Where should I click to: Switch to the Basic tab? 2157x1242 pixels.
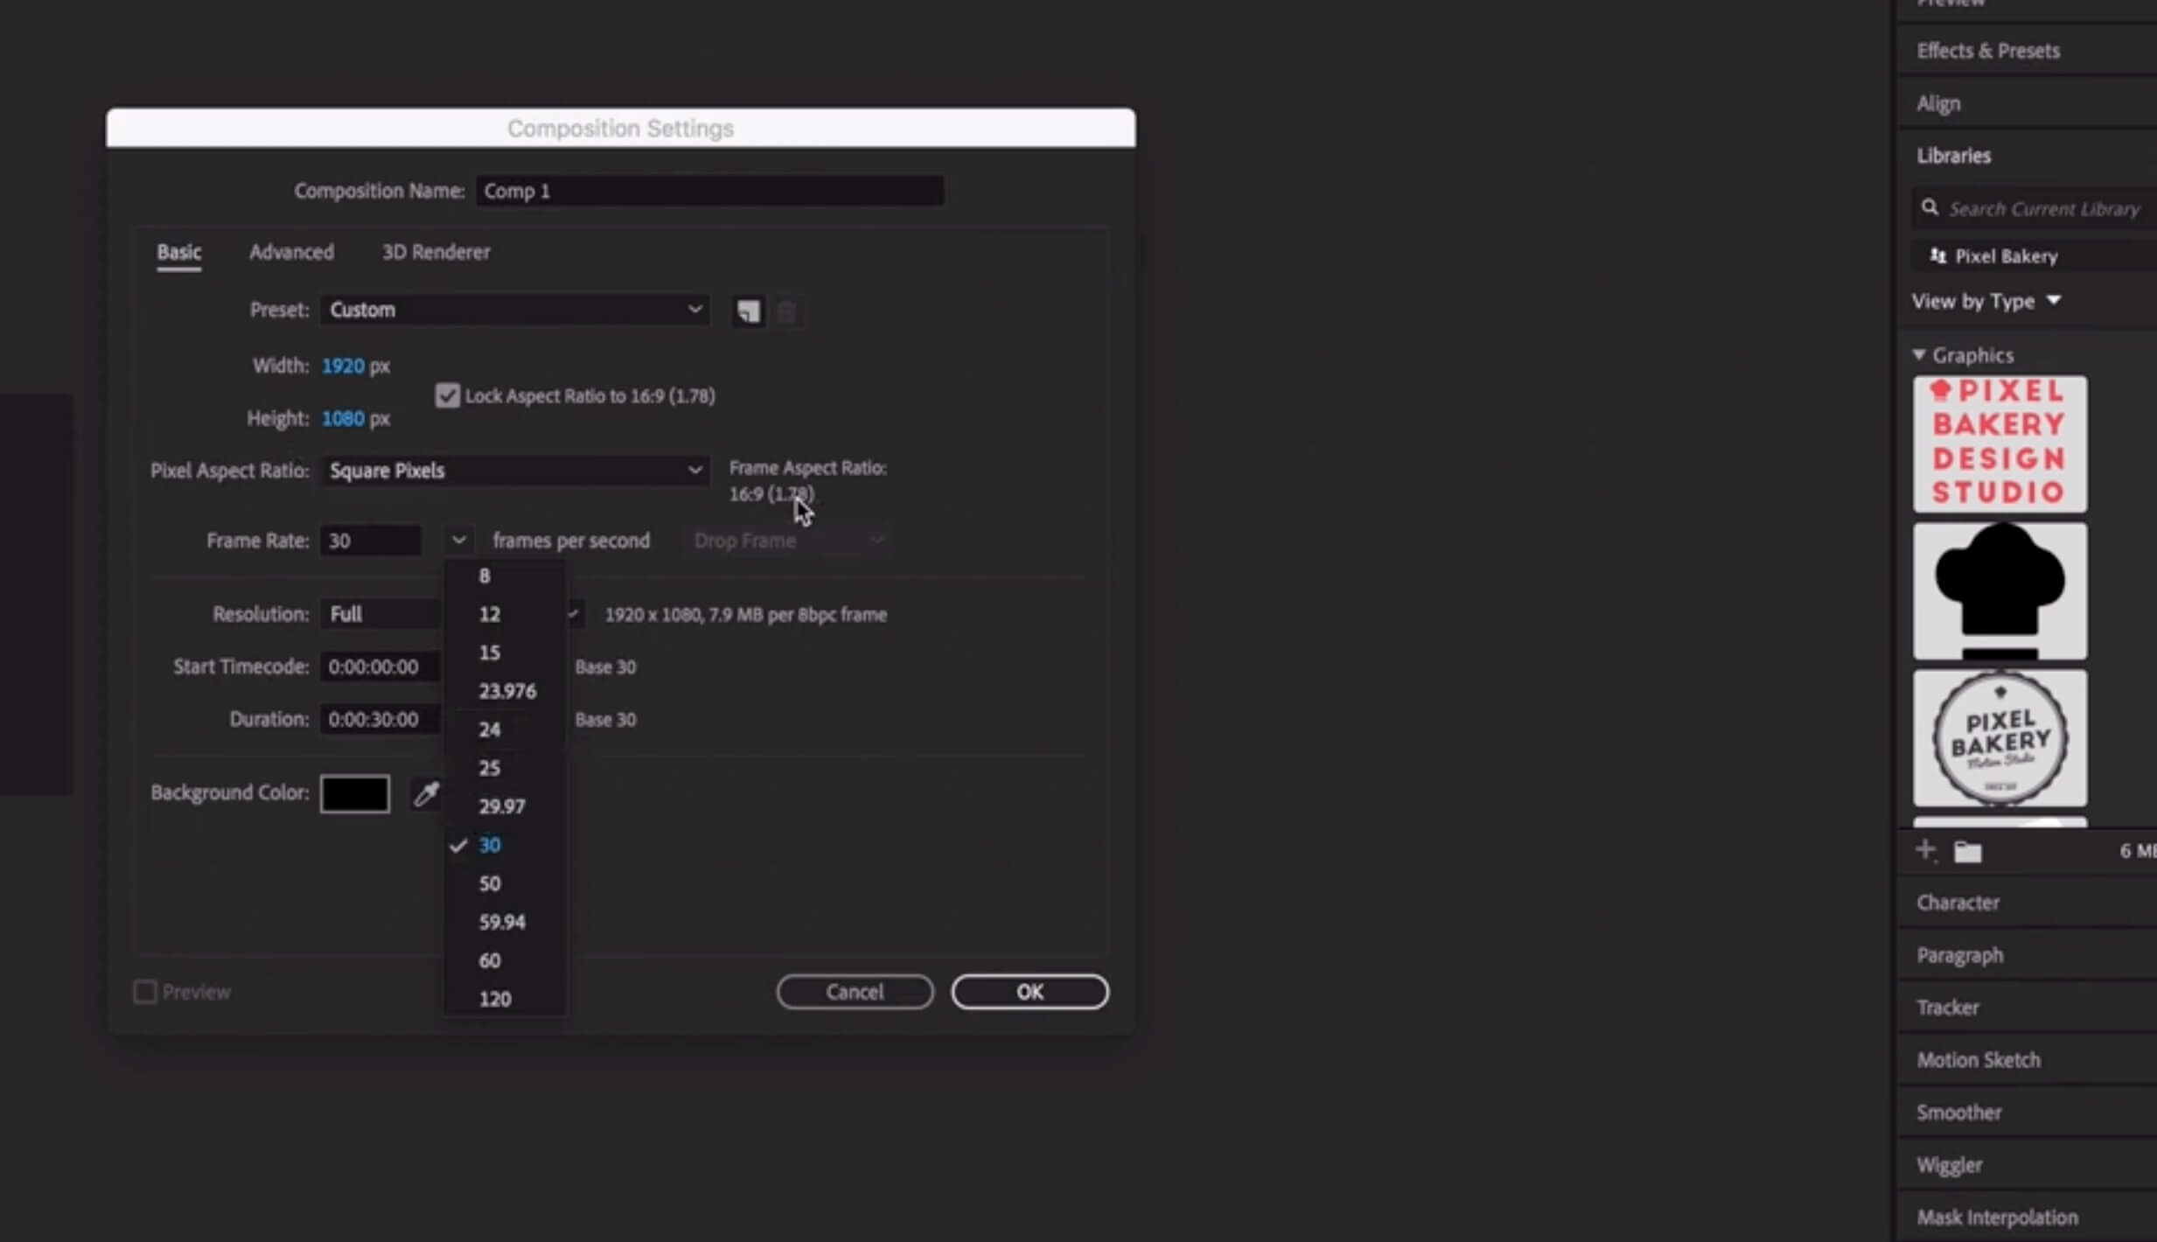click(179, 253)
